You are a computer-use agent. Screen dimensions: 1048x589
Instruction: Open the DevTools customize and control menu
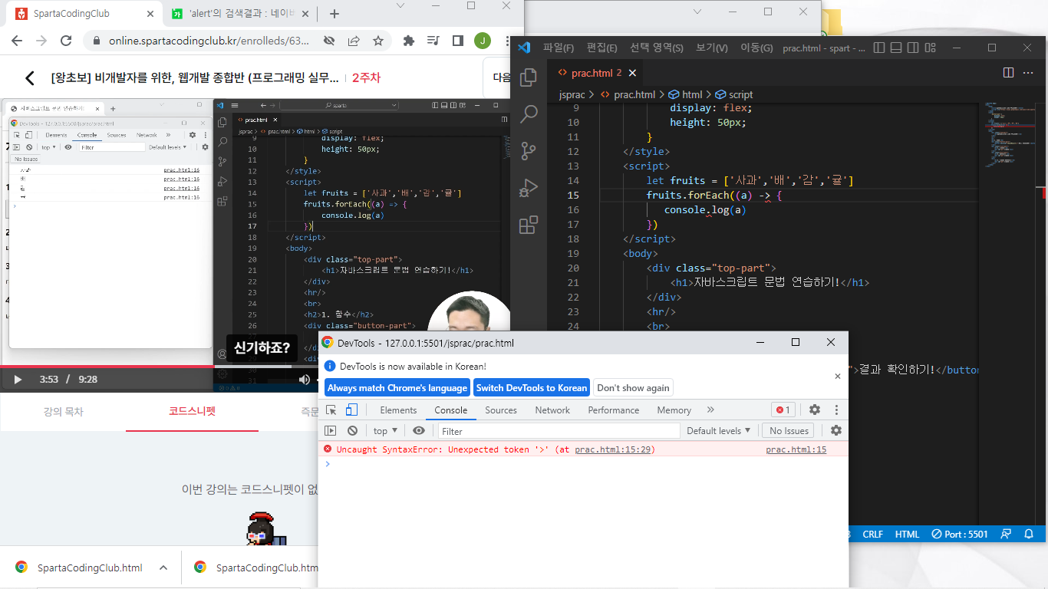[836, 410]
